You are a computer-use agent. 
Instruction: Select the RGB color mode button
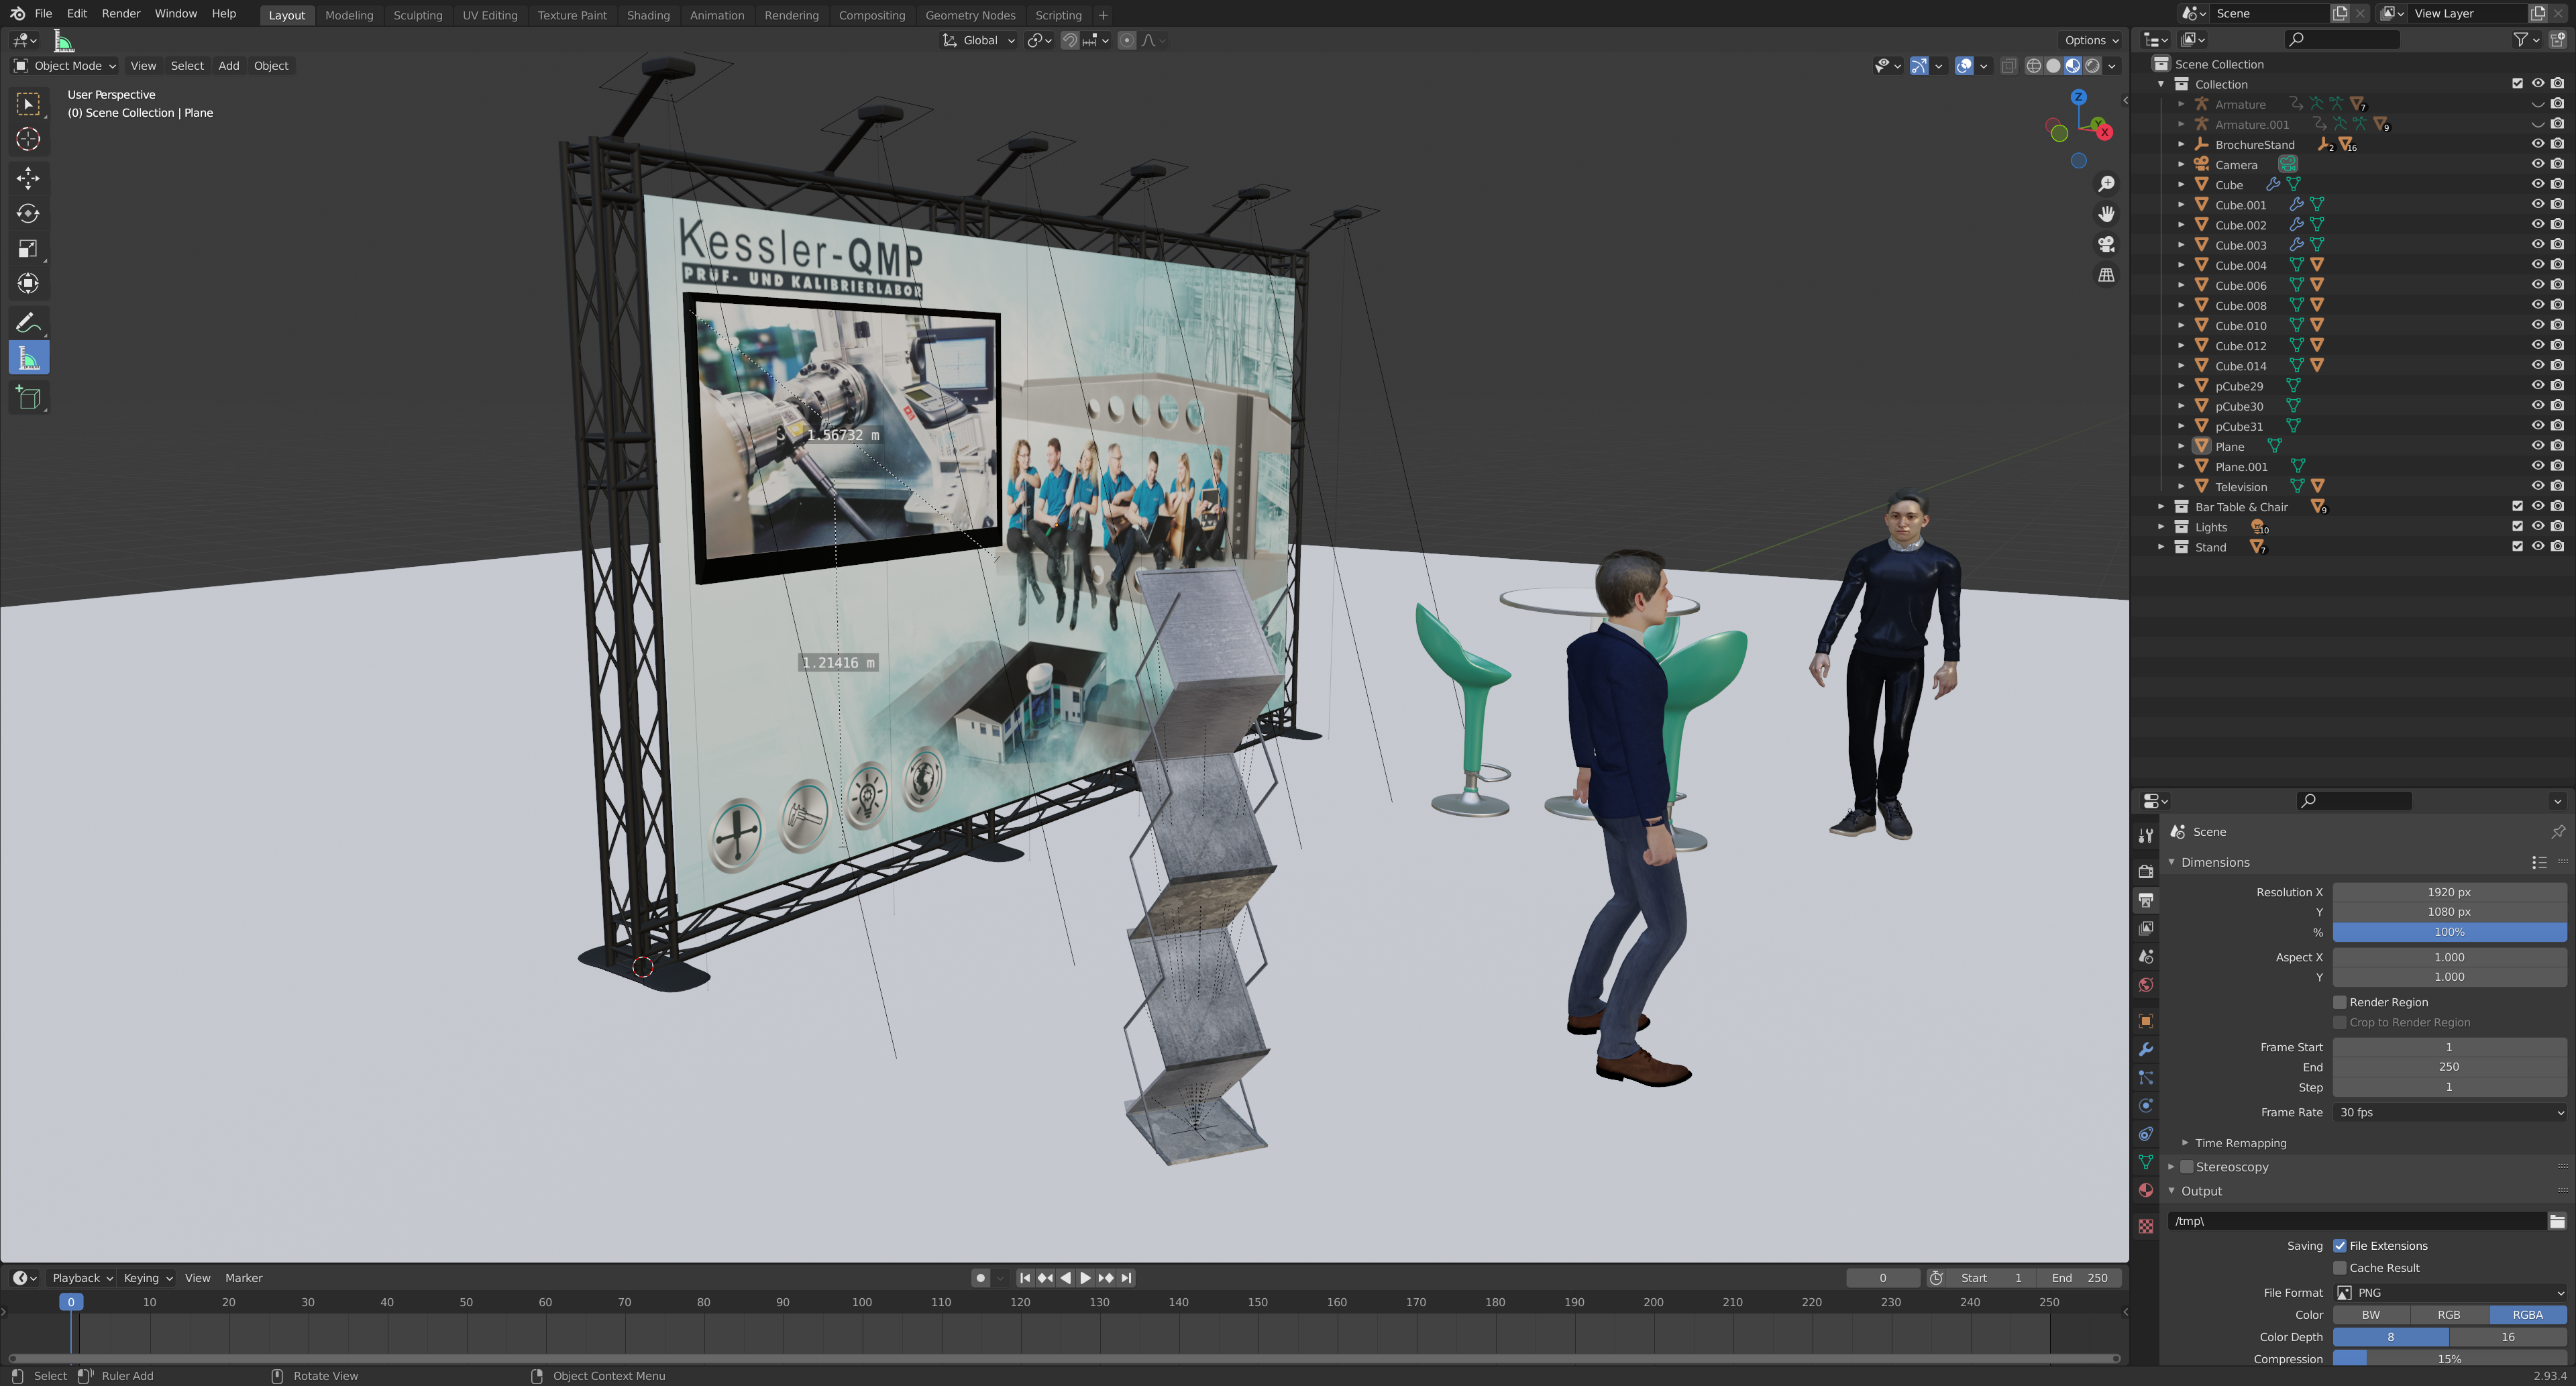[x=2448, y=1315]
